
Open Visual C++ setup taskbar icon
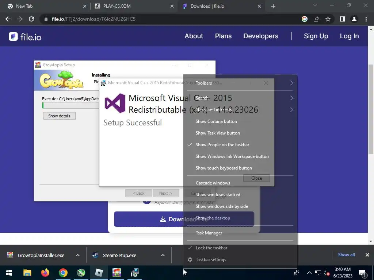tap(134, 273)
